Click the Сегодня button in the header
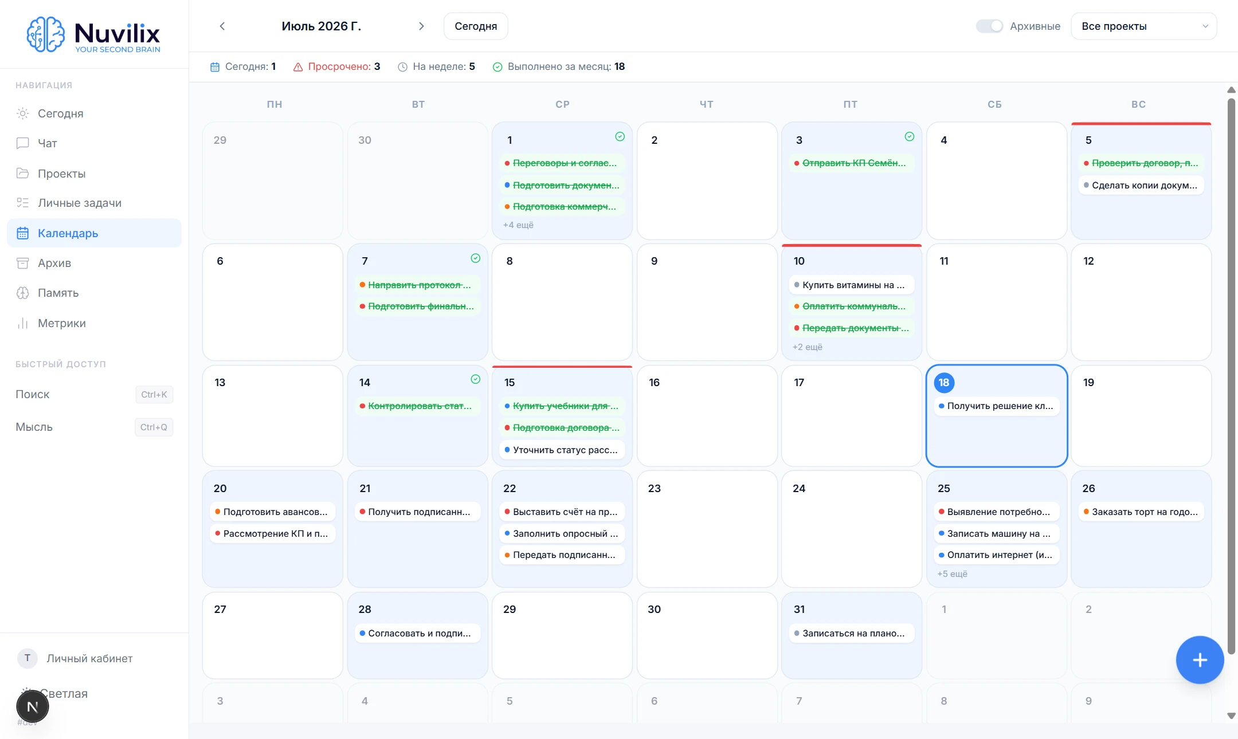Viewport: 1238px width, 739px height. 476,26
